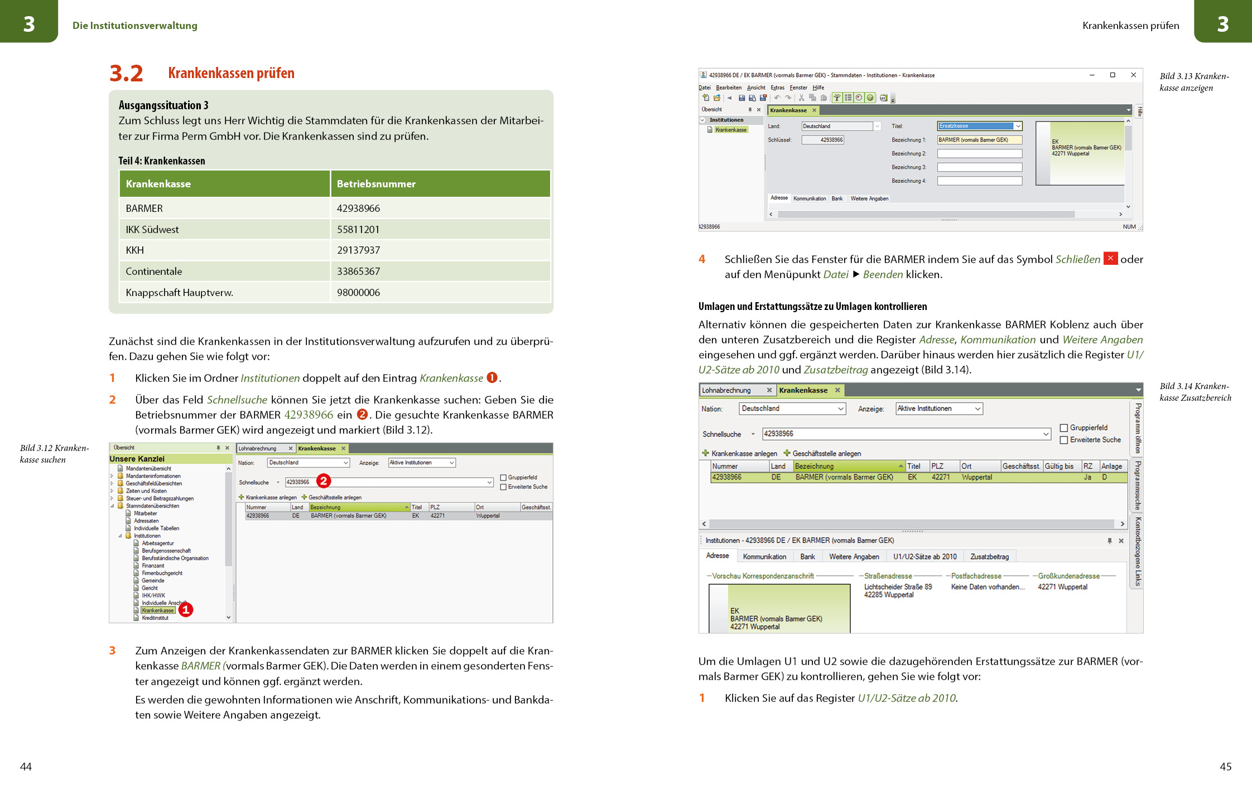Select Krankenkasse entry in Institutionen folder tree

click(x=157, y=610)
